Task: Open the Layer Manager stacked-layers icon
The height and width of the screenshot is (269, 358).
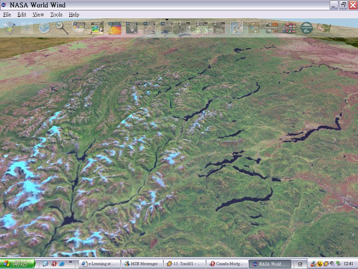Action: [9, 28]
